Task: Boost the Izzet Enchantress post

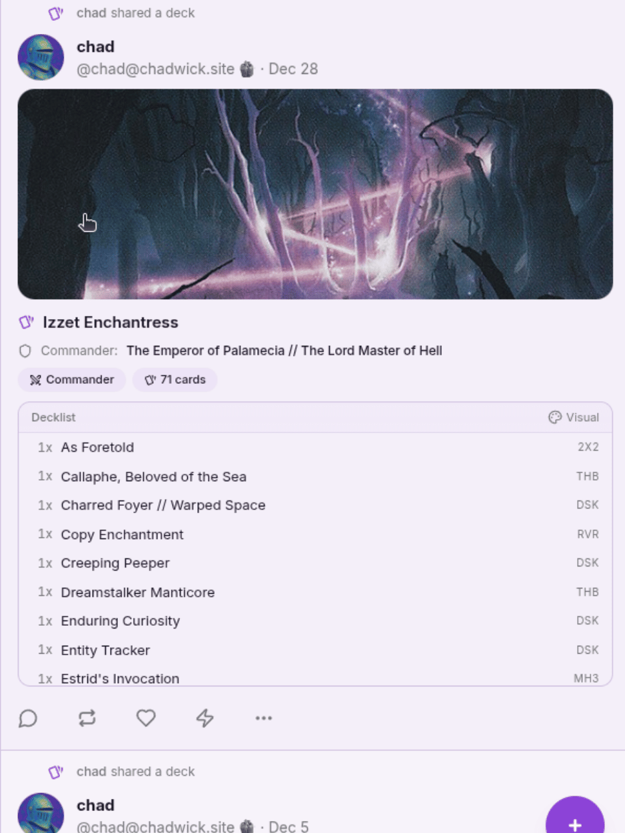Action: point(87,718)
